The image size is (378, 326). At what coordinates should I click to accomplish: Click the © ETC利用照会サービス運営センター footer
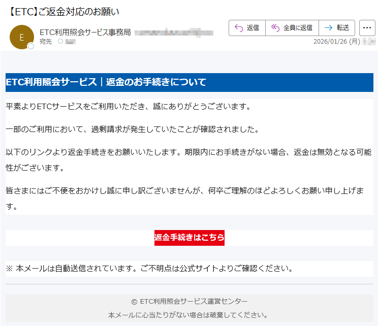click(189, 301)
